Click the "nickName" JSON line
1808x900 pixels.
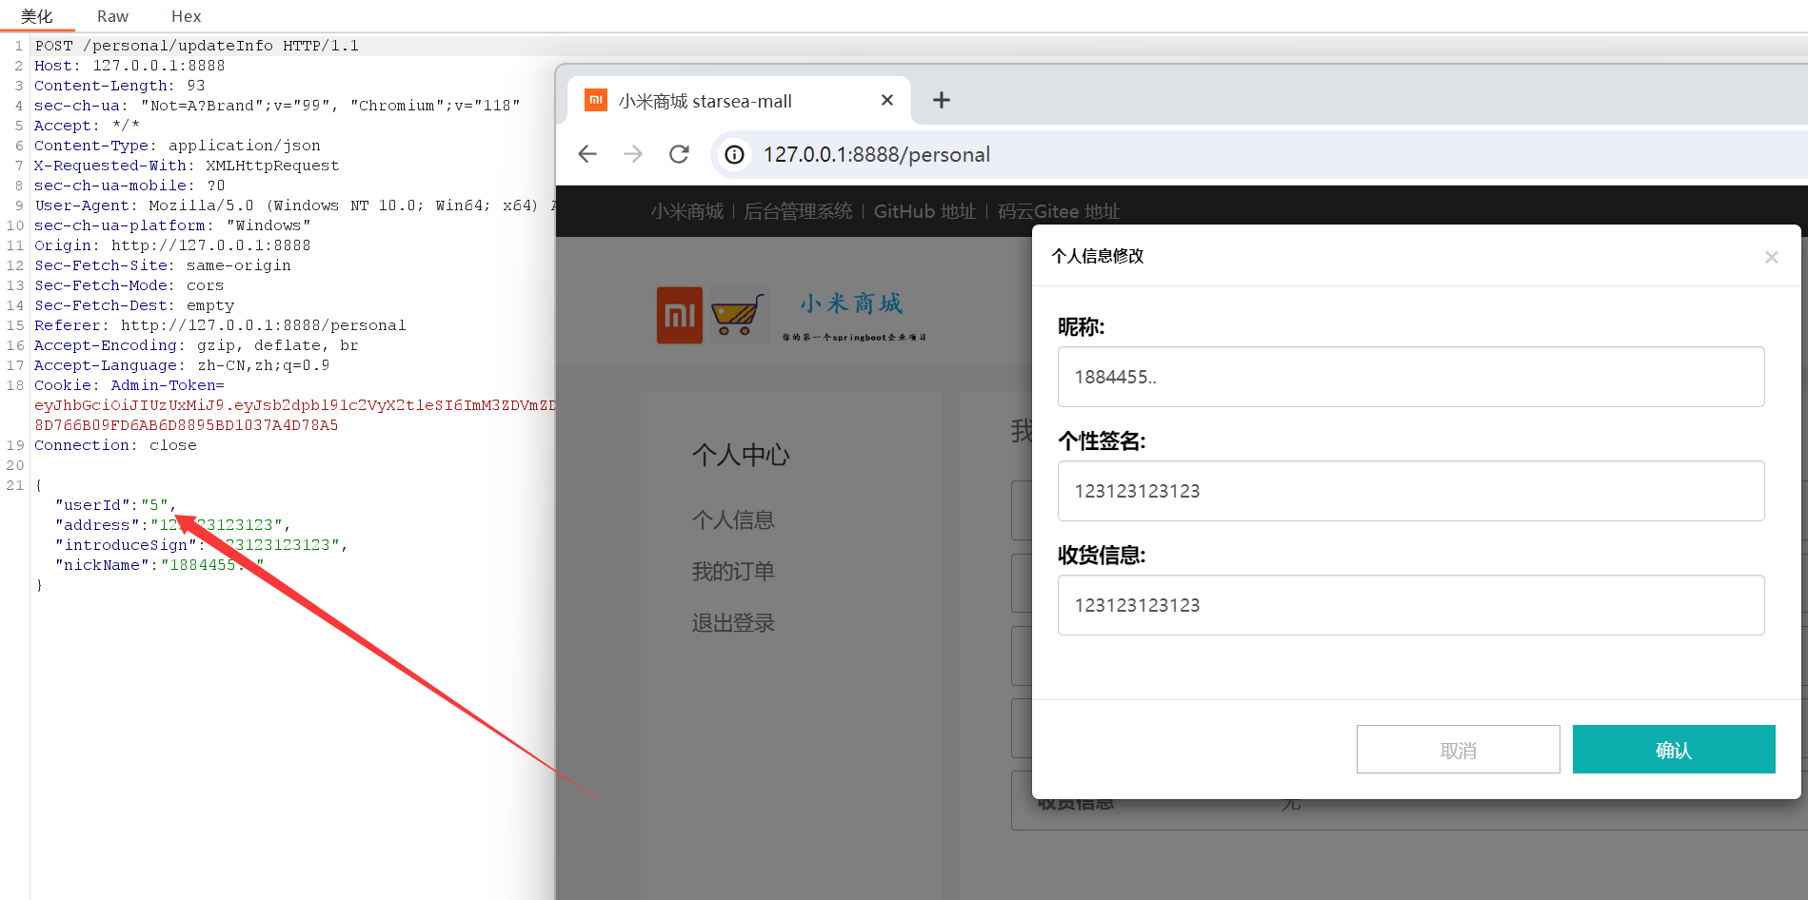point(159,565)
